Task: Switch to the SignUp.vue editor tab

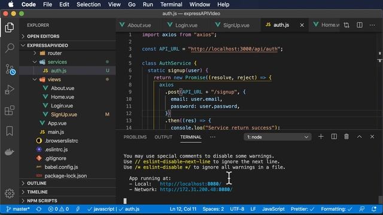Action: click(236, 25)
